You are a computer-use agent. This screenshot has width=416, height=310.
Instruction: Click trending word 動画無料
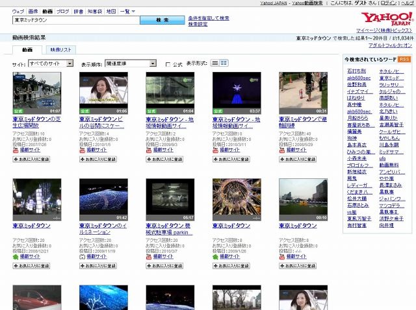(389, 165)
